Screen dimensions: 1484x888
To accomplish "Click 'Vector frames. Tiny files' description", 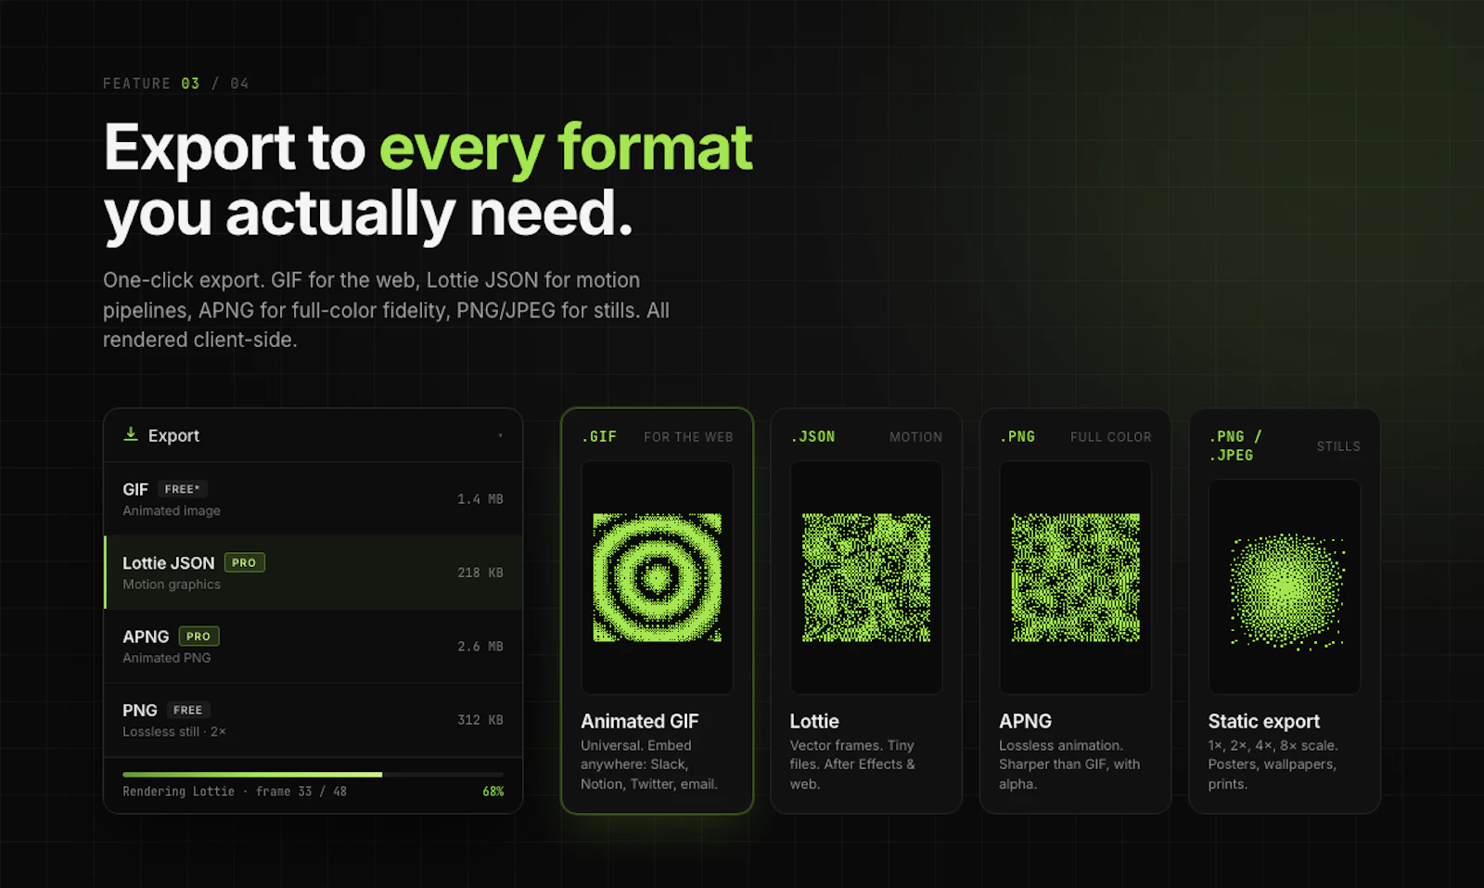I will 852,765.
